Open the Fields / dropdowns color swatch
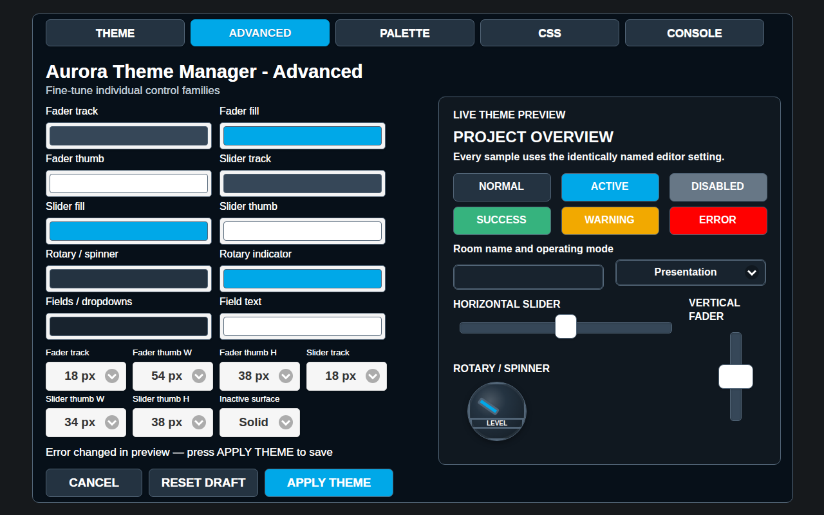Image resolution: width=824 pixels, height=515 pixels. tap(129, 326)
